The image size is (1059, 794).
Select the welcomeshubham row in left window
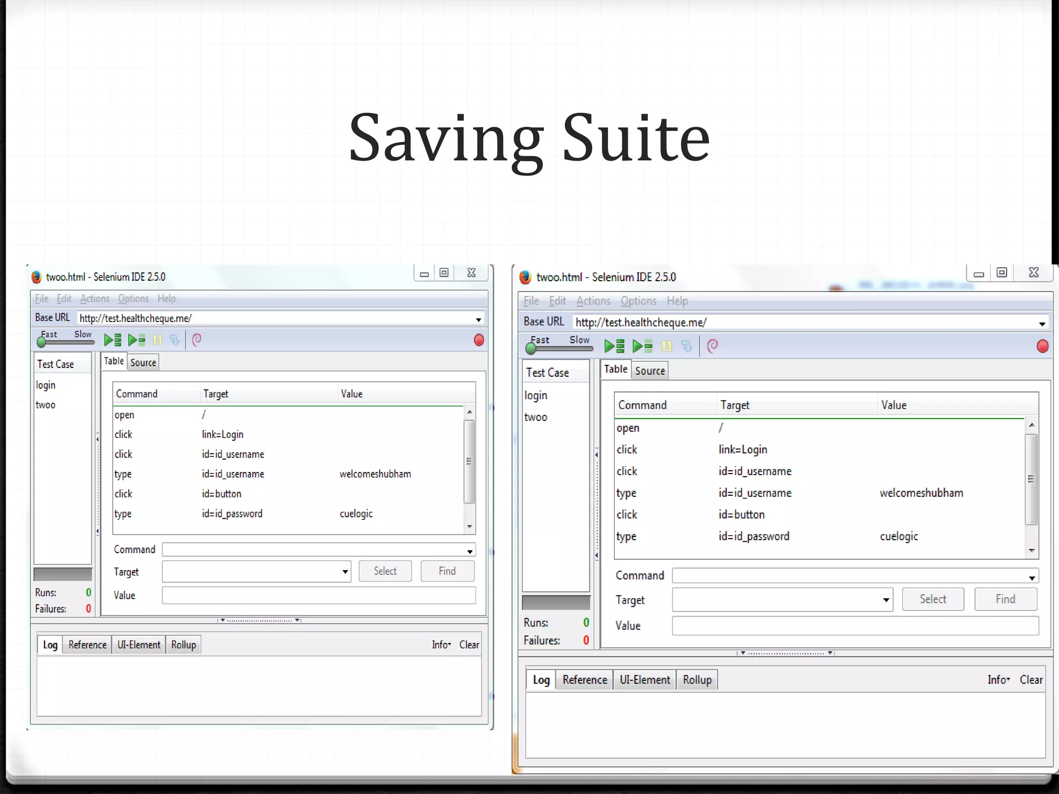tap(289, 474)
